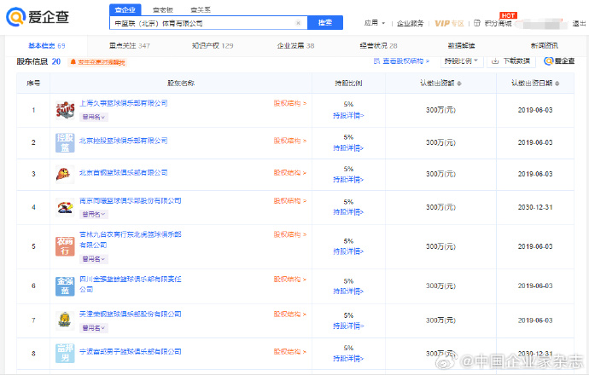
Task: Switch to the 基本信息 69 tab
Action: pos(47,46)
